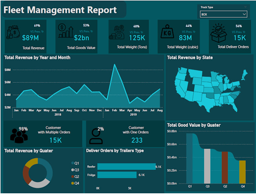Click Maine on the revenue map
256x194 pixels.
pos(245,74)
